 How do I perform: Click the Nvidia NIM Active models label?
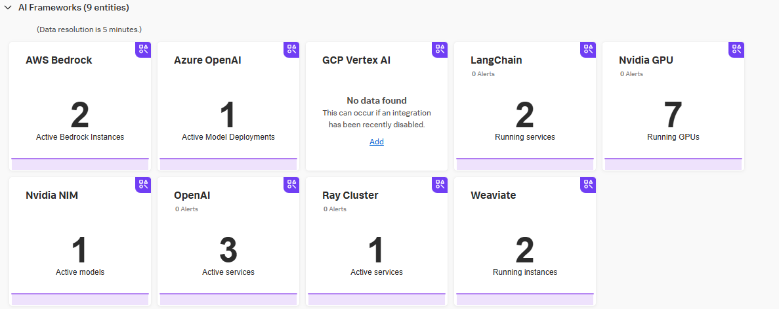pyautogui.click(x=80, y=272)
